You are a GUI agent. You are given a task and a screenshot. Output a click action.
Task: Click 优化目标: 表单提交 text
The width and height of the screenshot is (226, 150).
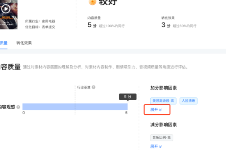tap(40, 27)
